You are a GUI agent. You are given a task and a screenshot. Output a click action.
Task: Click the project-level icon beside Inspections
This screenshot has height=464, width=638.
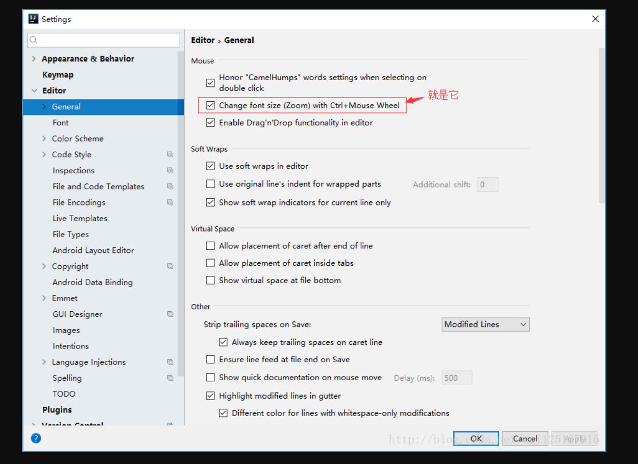point(170,170)
